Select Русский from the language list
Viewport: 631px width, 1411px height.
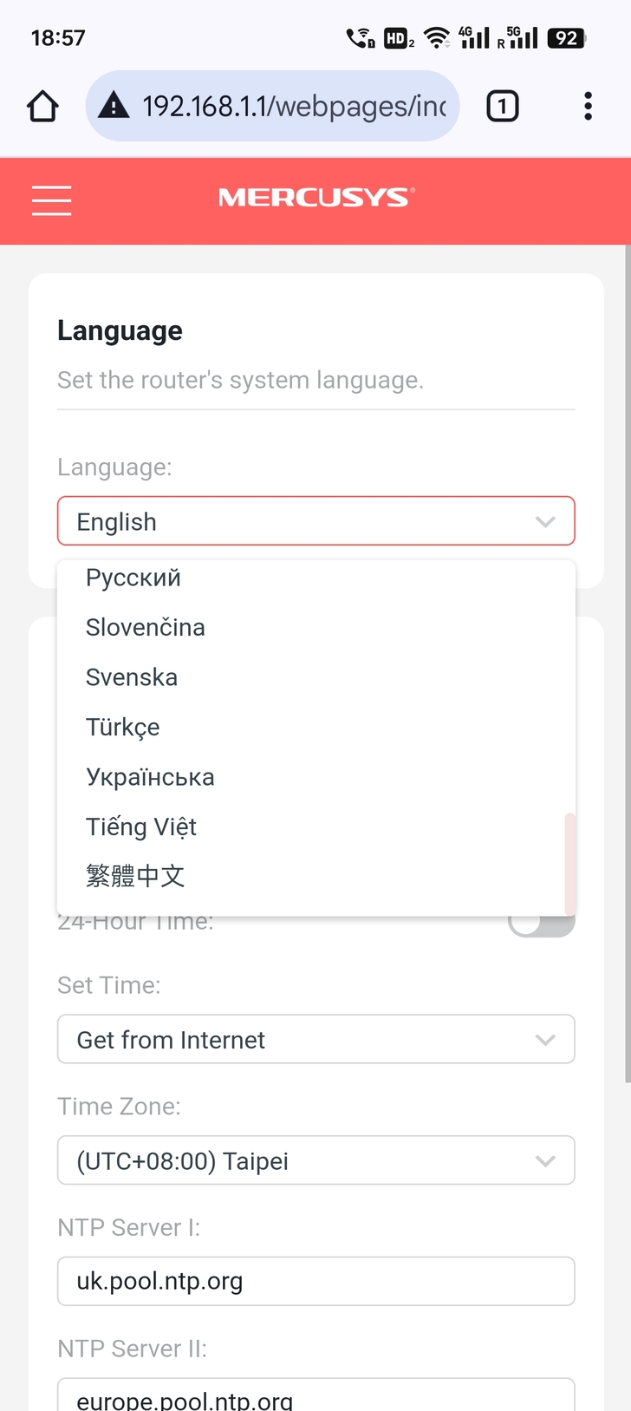(x=133, y=578)
